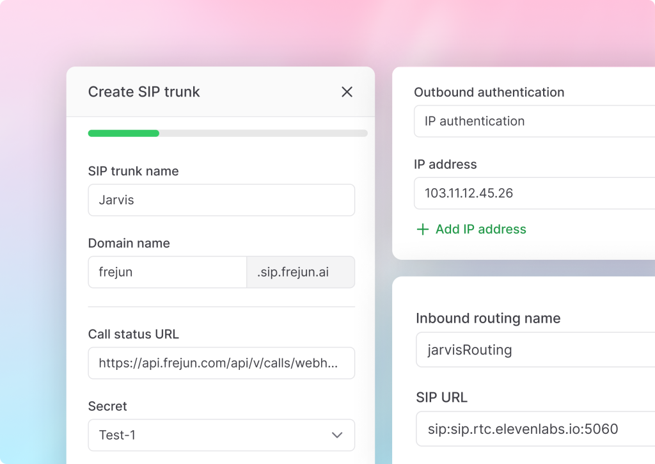Viewport: 655px width, 464px height.
Task: Close the Create SIP trunk dialog
Action: coord(347,92)
